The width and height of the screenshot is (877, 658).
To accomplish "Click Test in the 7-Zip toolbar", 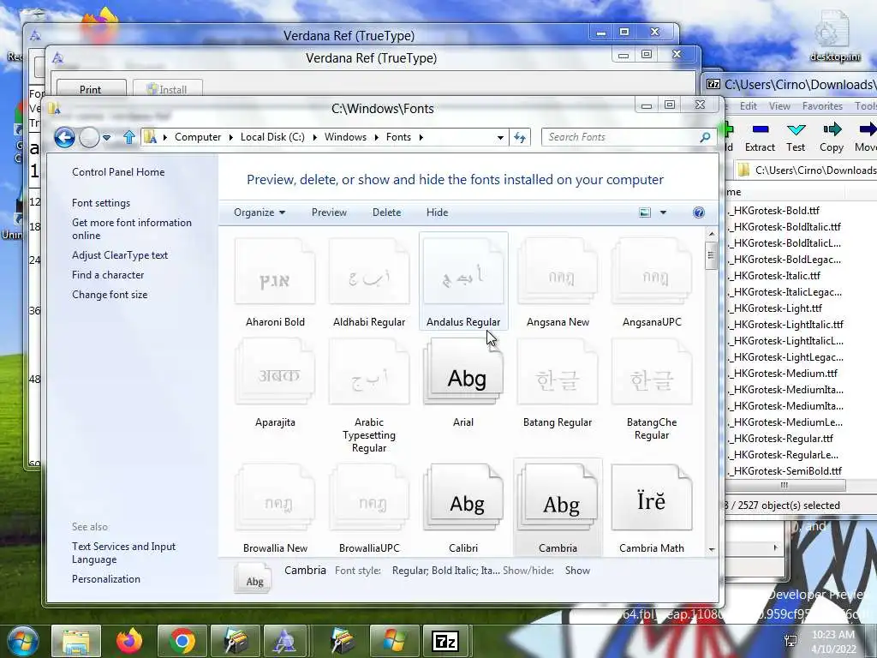I will [796, 138].
